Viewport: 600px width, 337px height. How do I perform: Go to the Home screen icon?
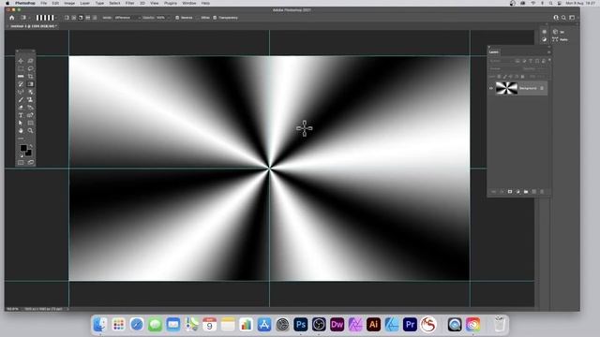coord(12,18)
